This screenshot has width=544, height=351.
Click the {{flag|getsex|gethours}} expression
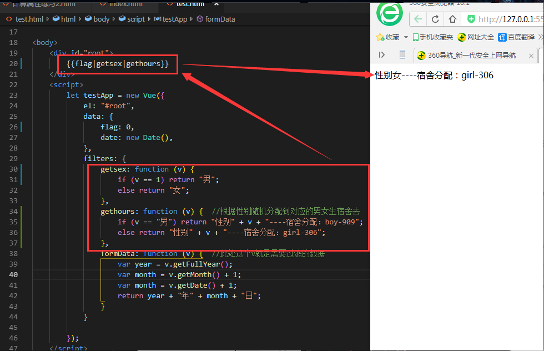pyautogui.click(x=118, y=63)
